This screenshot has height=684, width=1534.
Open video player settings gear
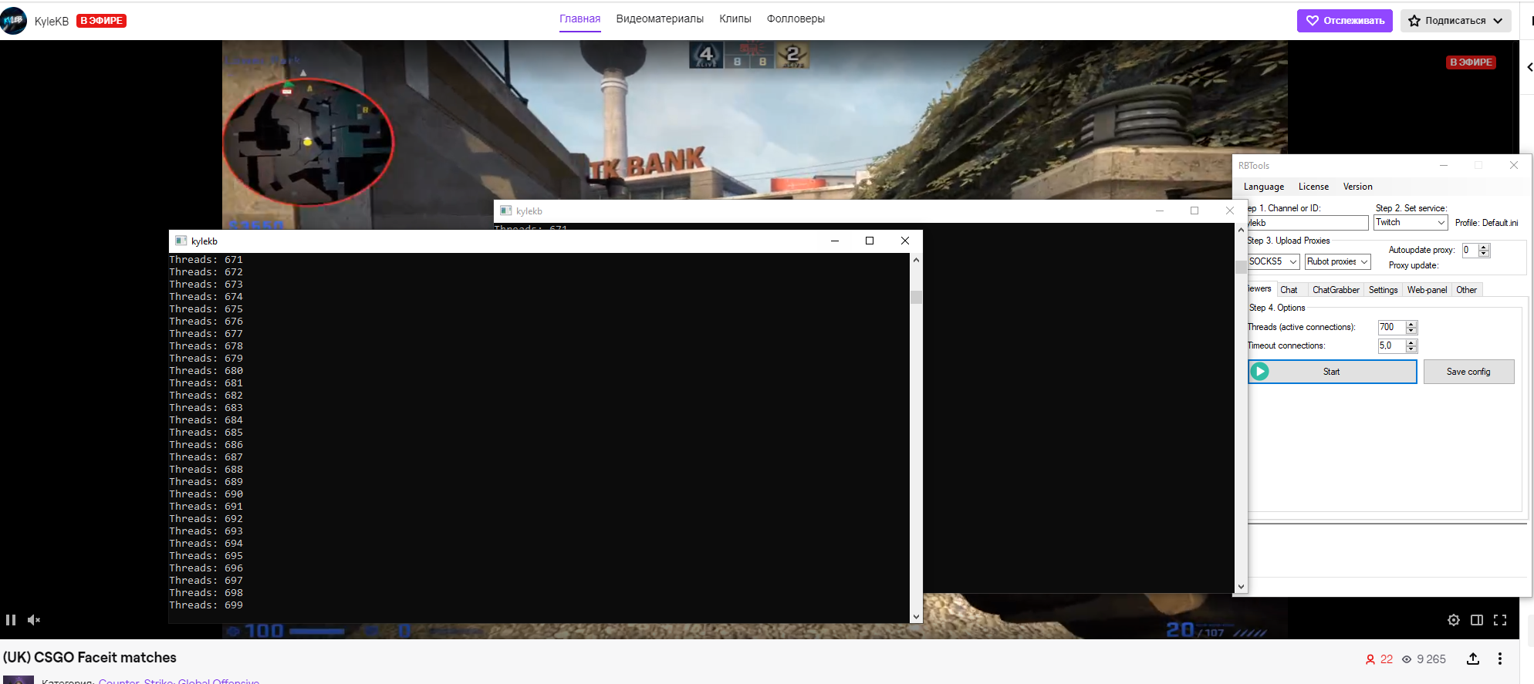coord(1453,620)
